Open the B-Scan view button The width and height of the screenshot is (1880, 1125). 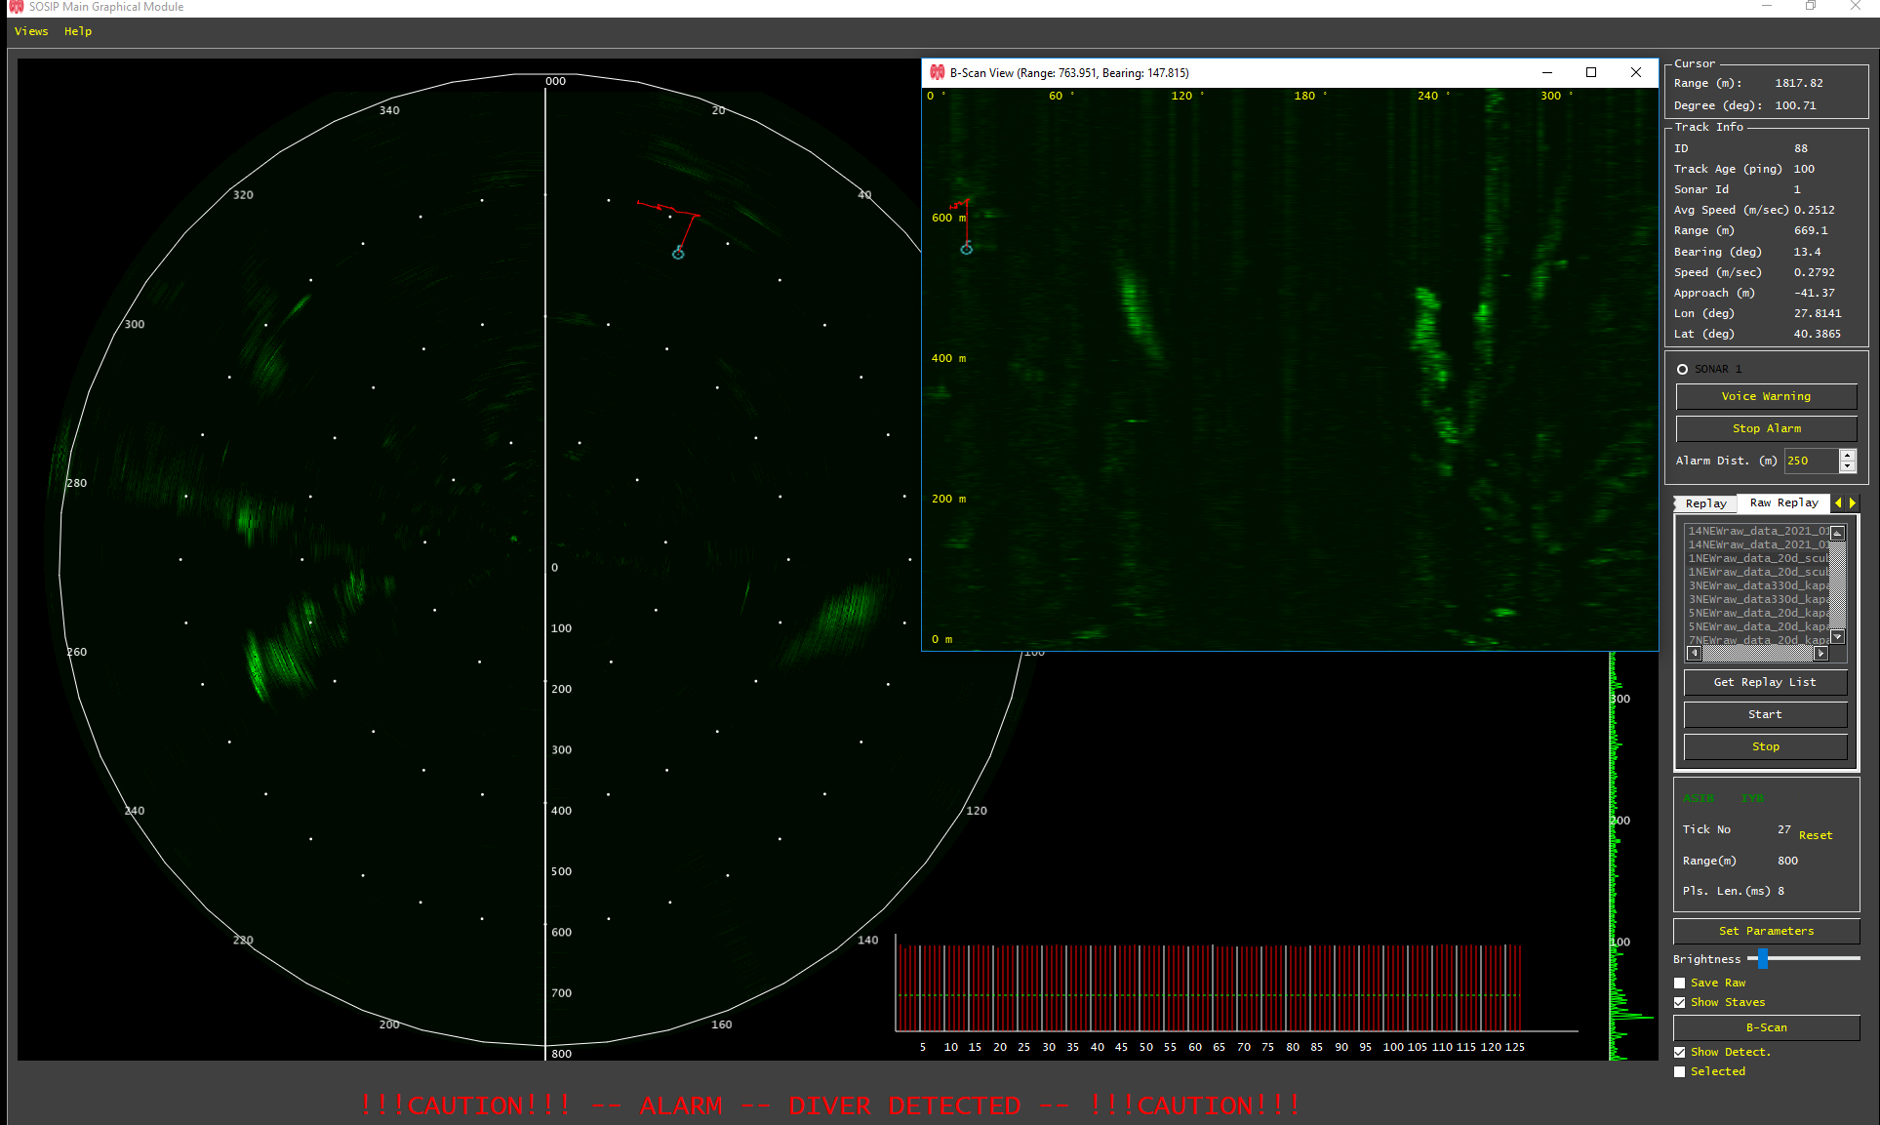click(x=1766, y=1027)
